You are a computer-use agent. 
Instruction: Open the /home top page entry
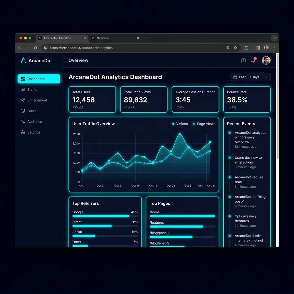tap(182, 214)
